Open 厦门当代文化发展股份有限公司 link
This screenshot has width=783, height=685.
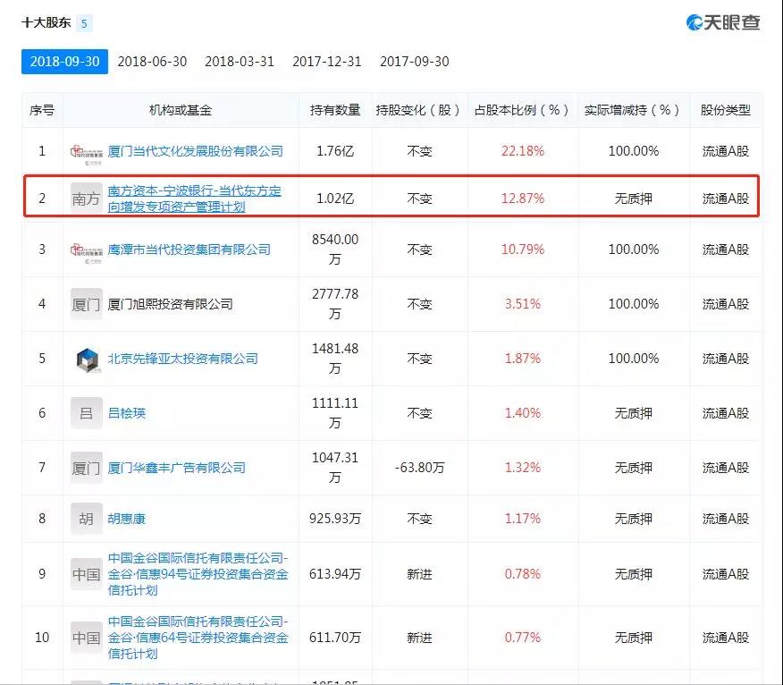195,151
